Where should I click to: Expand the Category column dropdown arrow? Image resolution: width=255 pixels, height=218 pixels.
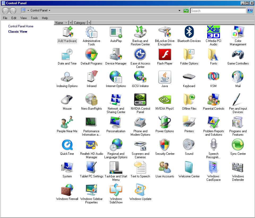89,23
